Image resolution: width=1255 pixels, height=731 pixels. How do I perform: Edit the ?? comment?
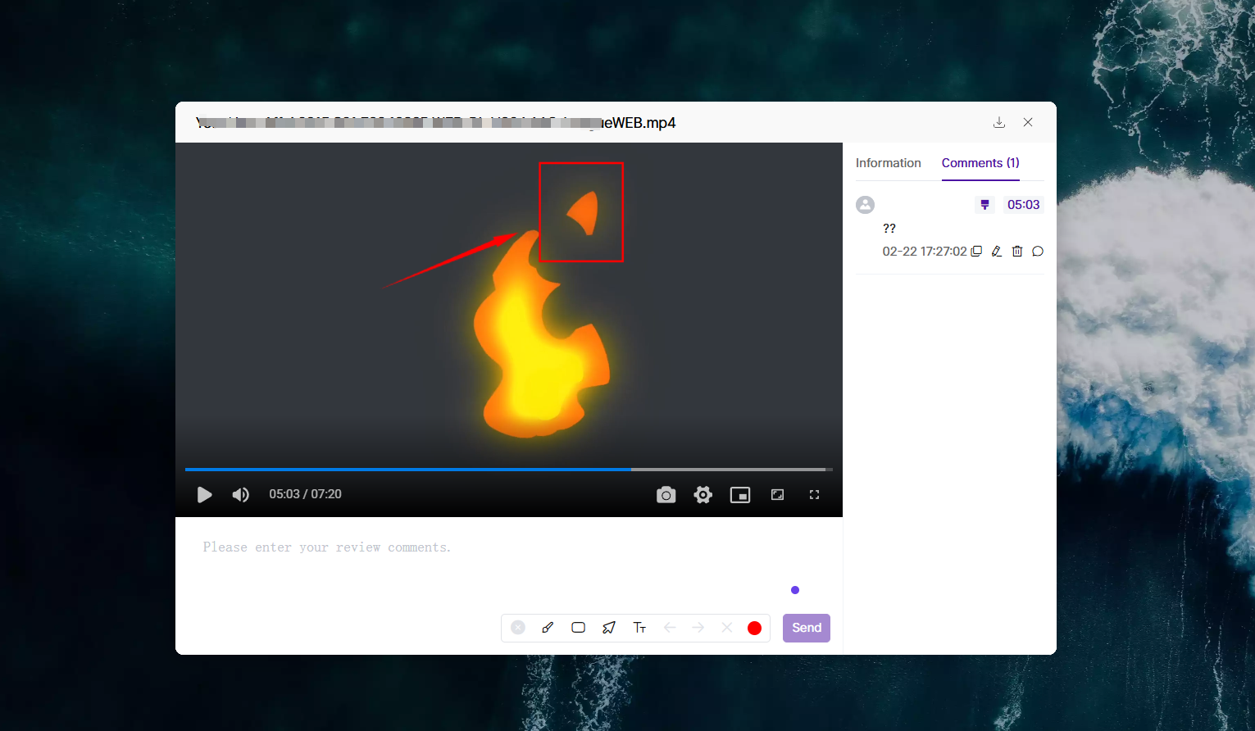click(997, 252)
